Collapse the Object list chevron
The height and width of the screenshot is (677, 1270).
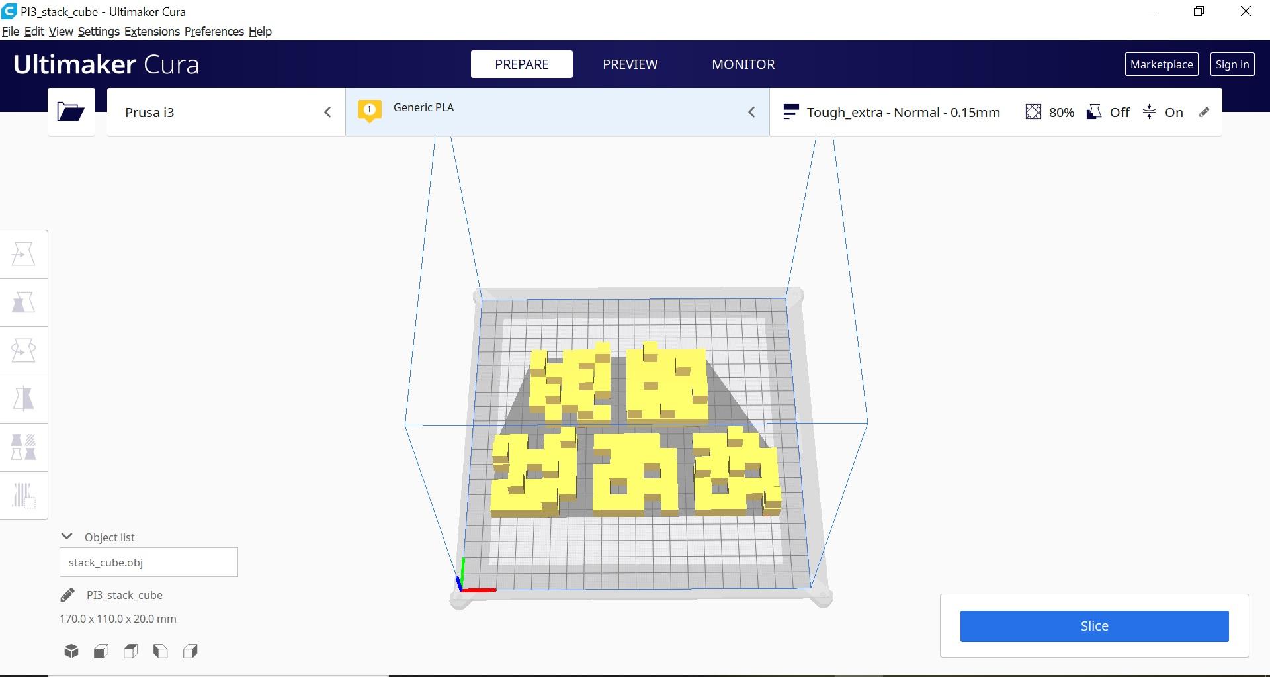click(x=67, y=537)
